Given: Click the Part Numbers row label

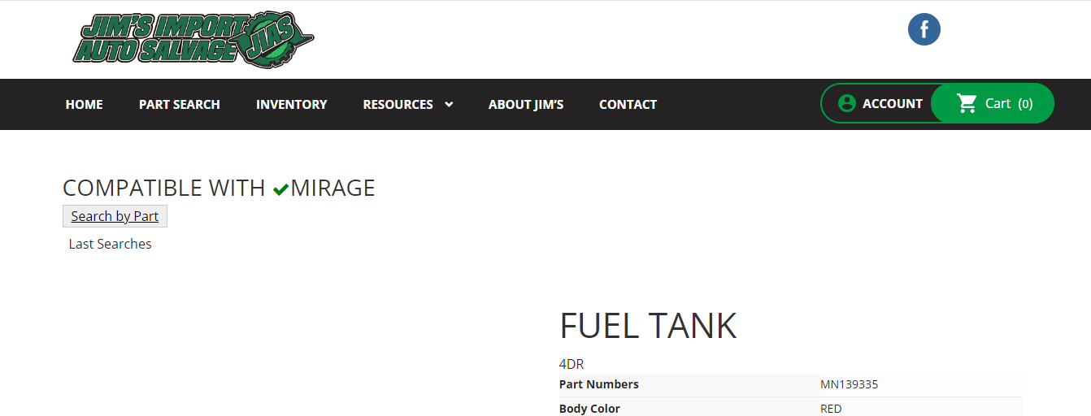Looking at the screenshot, I should point(598,384).
